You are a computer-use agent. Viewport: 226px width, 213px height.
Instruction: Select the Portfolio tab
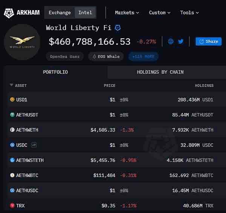pyautogui.click(x=55, y=72)
